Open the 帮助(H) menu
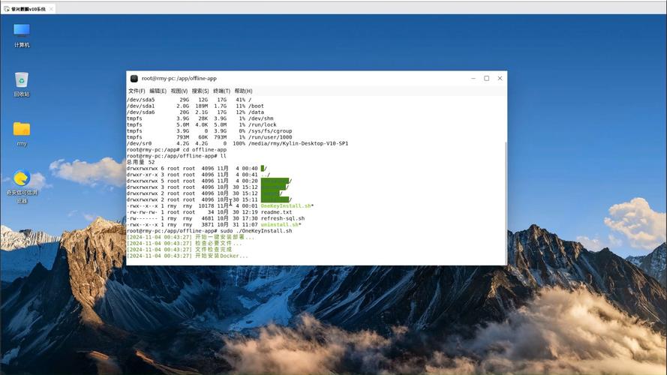 (243, 91)
